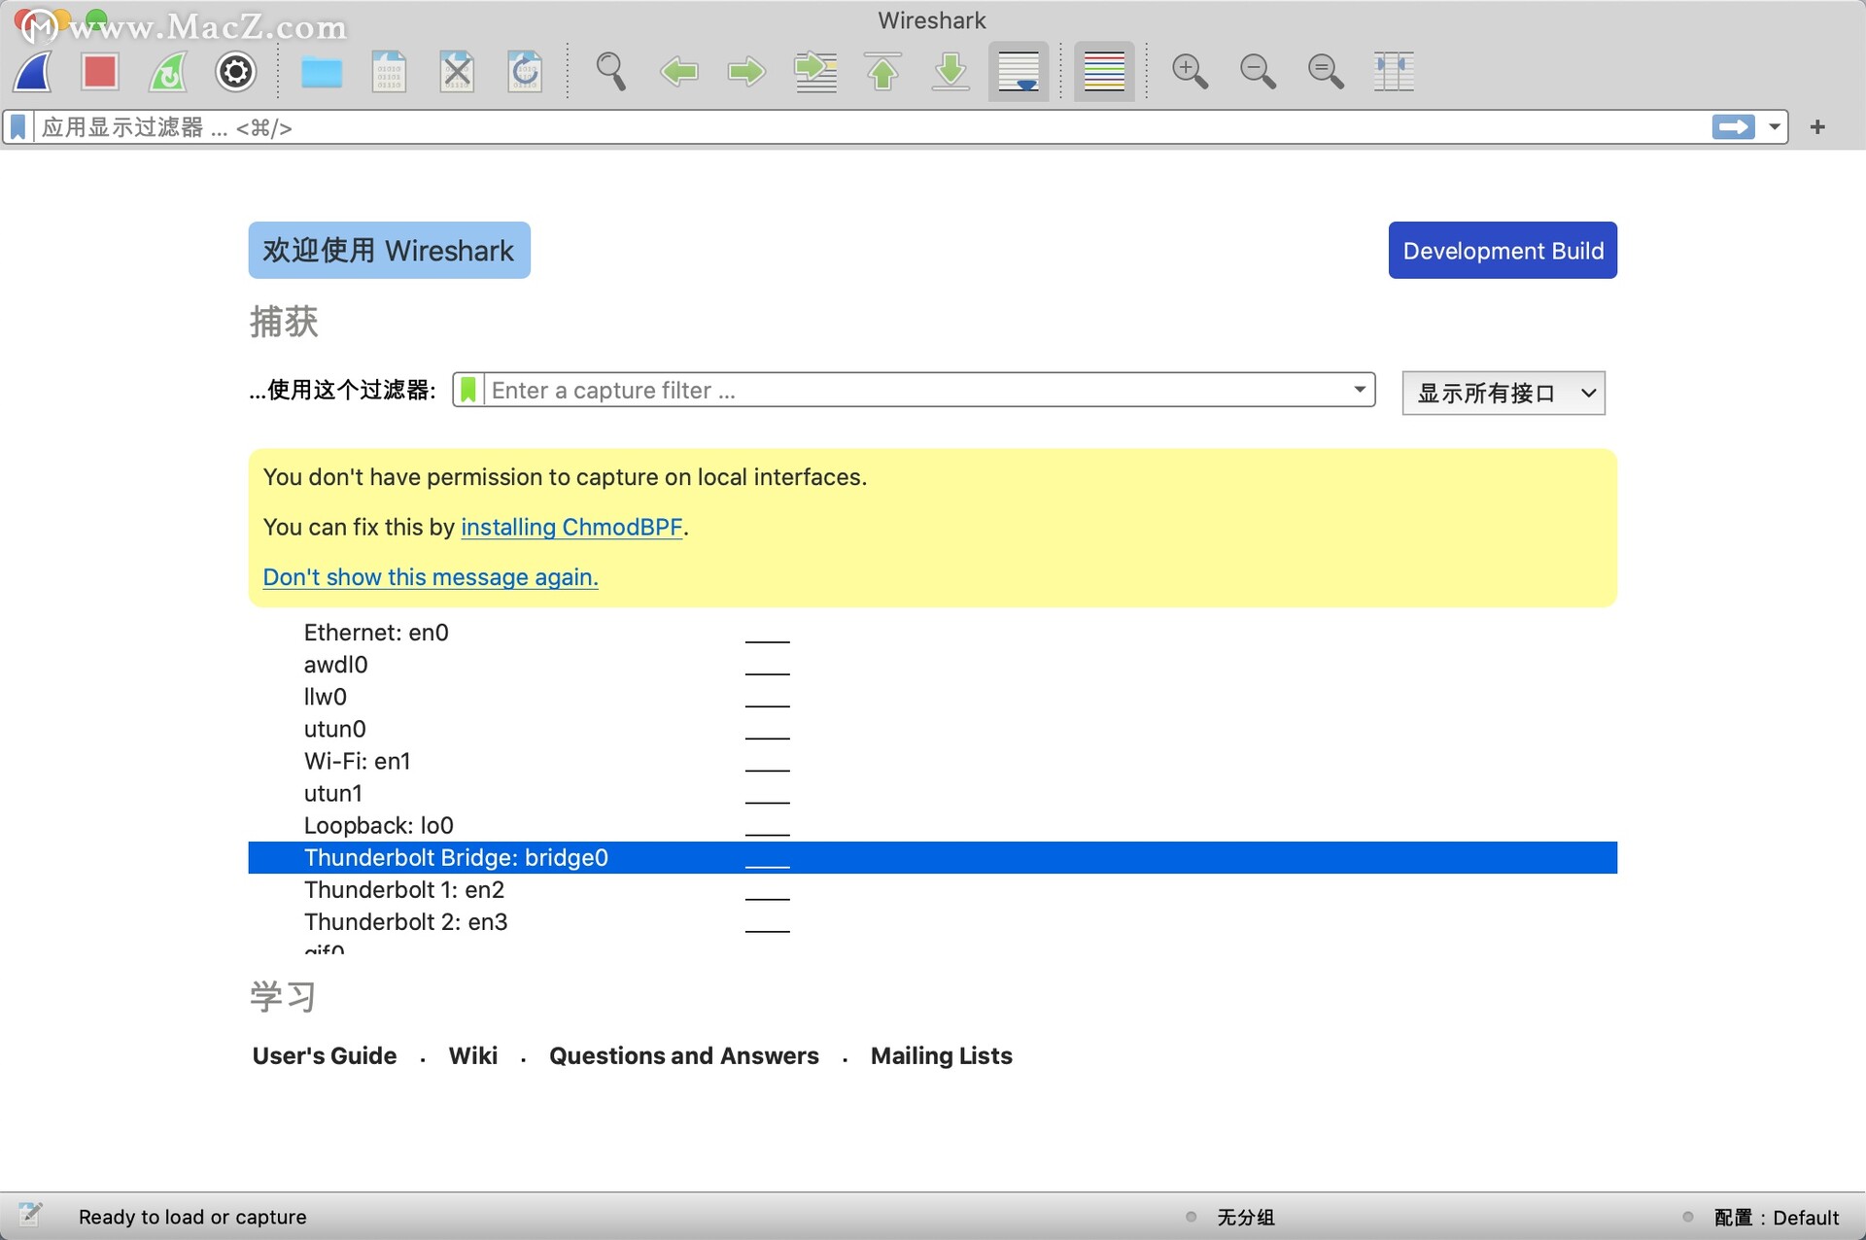Go forward to the next packet
This screenshot has width=1866, height=1240.
(x=746, y=72)
